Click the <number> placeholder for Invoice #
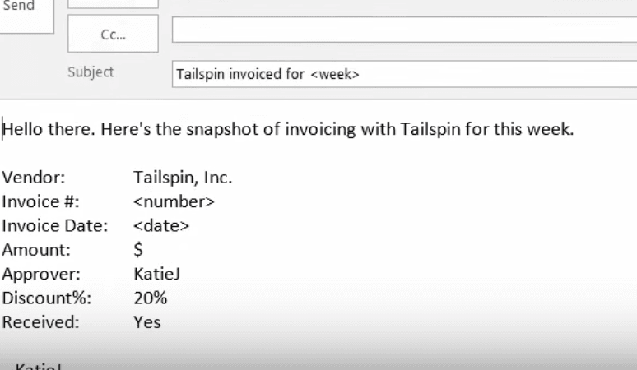637x370 pixels. pos(174,201)
